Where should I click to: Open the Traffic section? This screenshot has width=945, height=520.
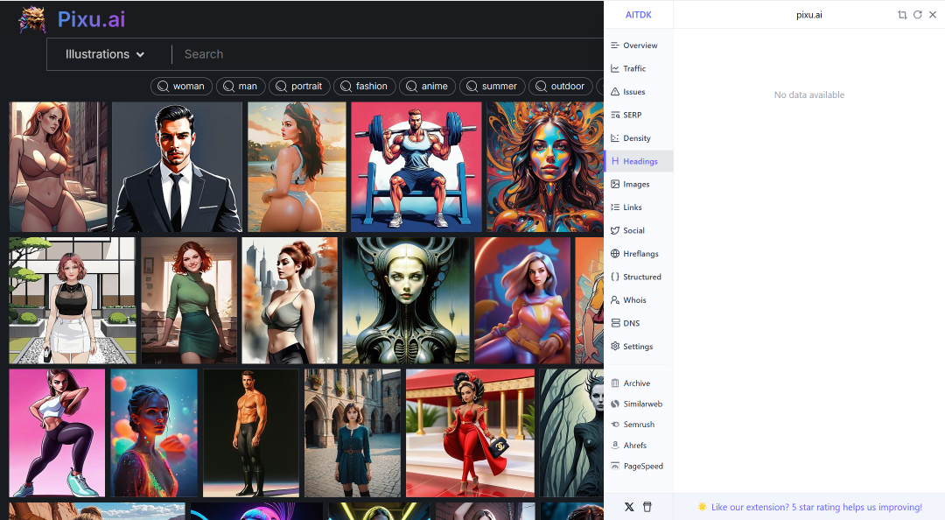click(x=638, y=69)
